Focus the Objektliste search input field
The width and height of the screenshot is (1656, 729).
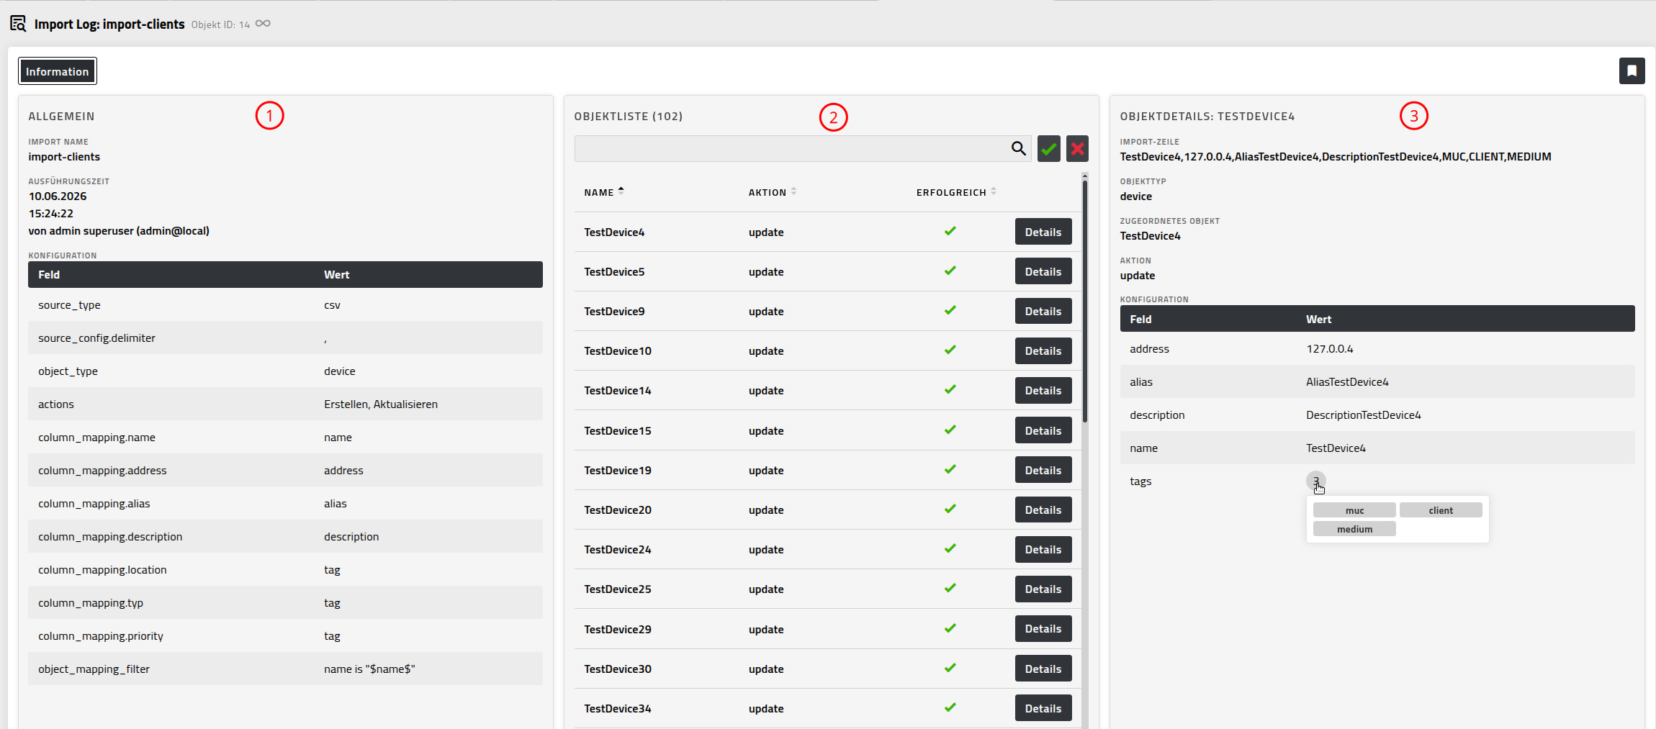[792, 148]
